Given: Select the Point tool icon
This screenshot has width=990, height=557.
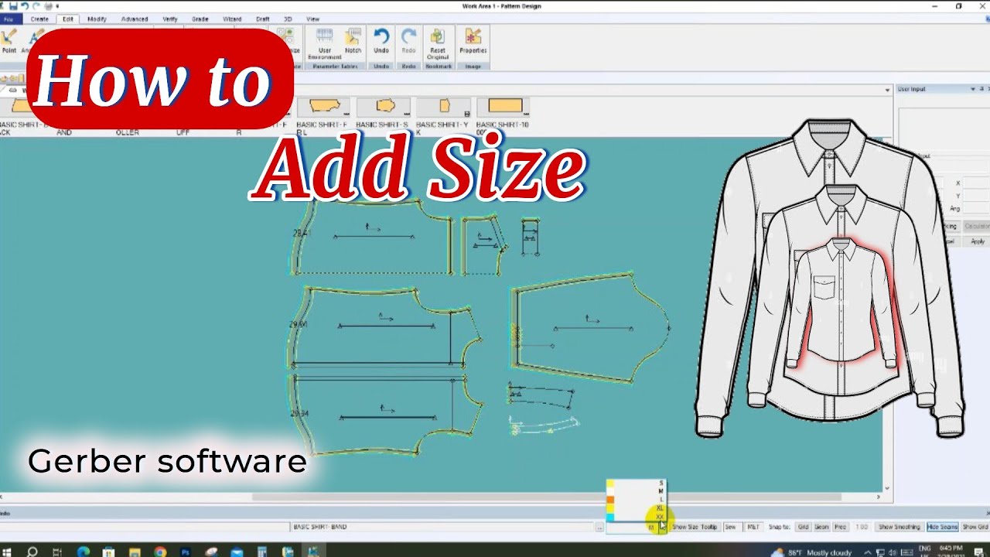Looking at the screenshot, I should [x=9, y=40].
